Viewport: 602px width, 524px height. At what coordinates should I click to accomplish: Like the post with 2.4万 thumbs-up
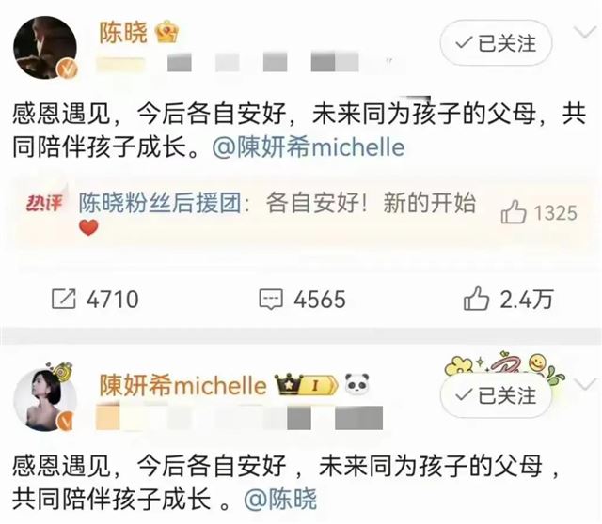coord(476,299)
